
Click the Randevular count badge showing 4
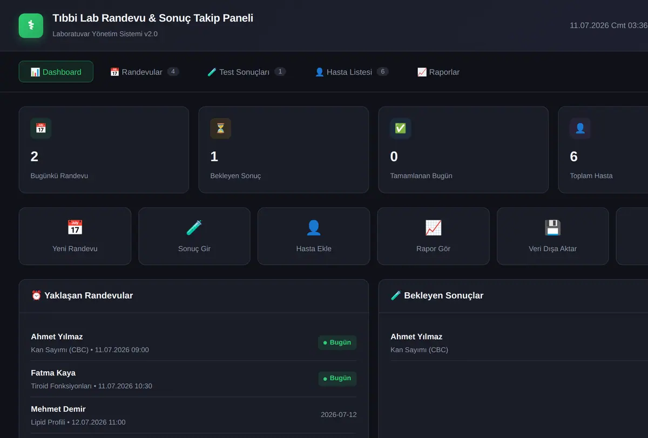[x=173, y=71]
